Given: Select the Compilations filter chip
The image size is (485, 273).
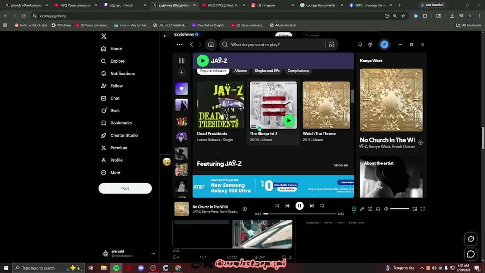Looking at the screenshot, I should tap(298, 71).
